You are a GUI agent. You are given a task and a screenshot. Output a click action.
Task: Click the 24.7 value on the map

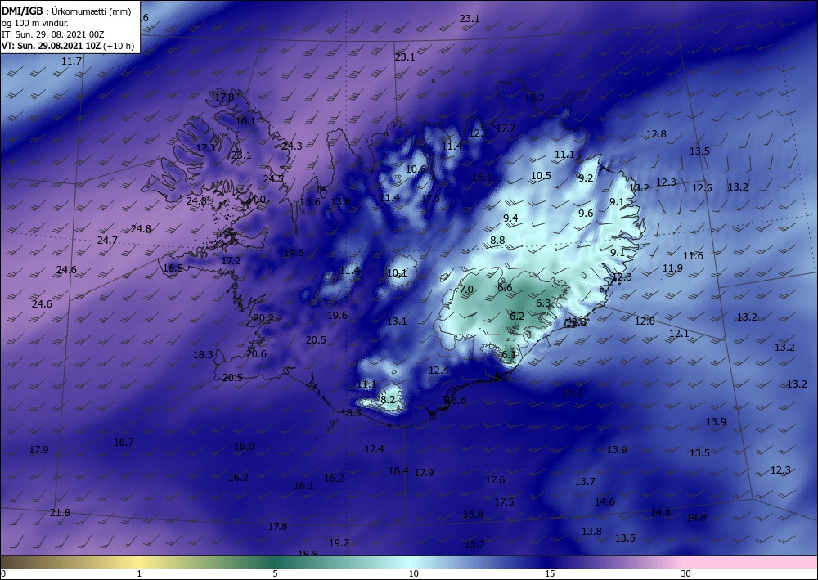click(x=107, y=241)
